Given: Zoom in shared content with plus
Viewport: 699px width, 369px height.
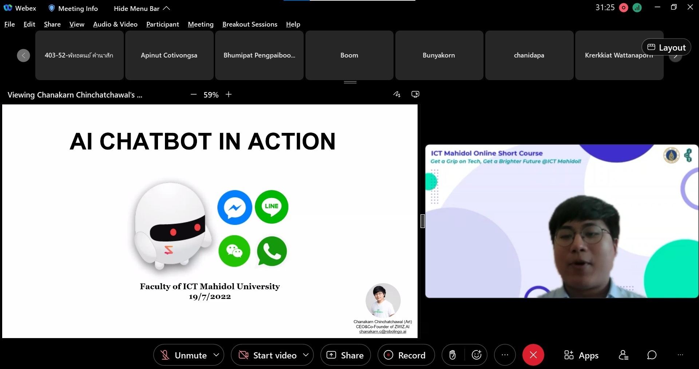Looking at the screenshot, I should pyautogui.click(x=229, y=95).
